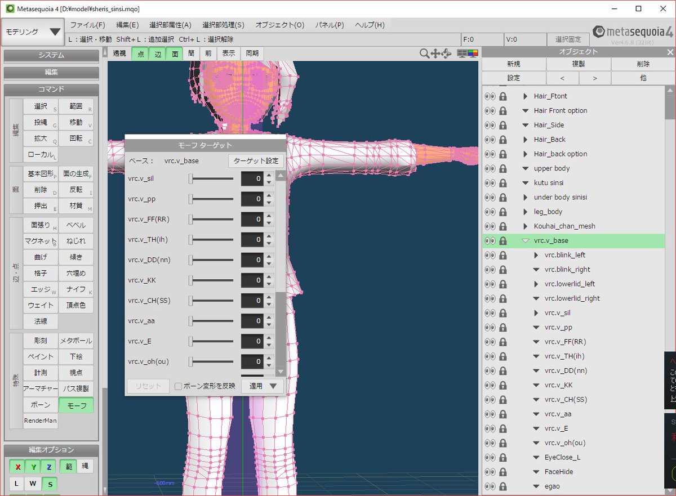Screen dimensions: 676x496
Task: Expand the Hair_Ftont object arrow
Action: click(x=525, y=96)
